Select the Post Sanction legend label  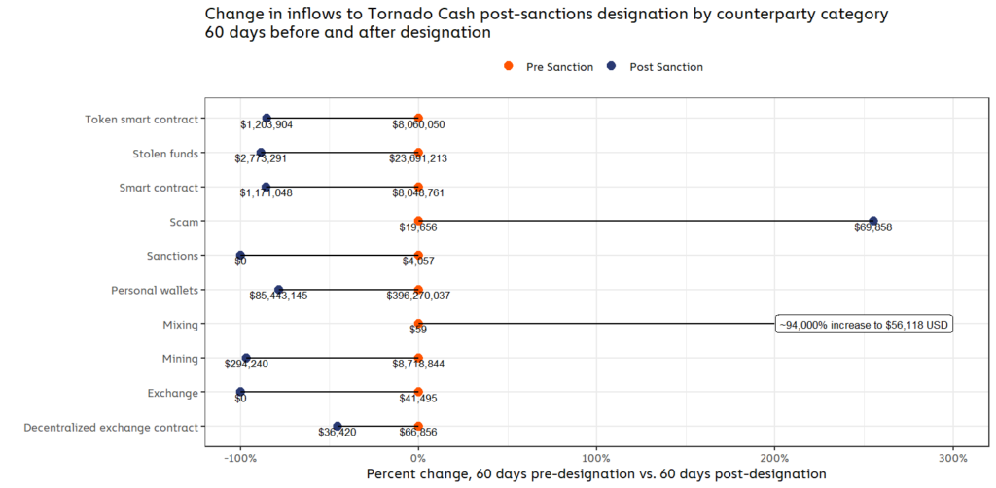pyautogui.click(x=665, y=67)
